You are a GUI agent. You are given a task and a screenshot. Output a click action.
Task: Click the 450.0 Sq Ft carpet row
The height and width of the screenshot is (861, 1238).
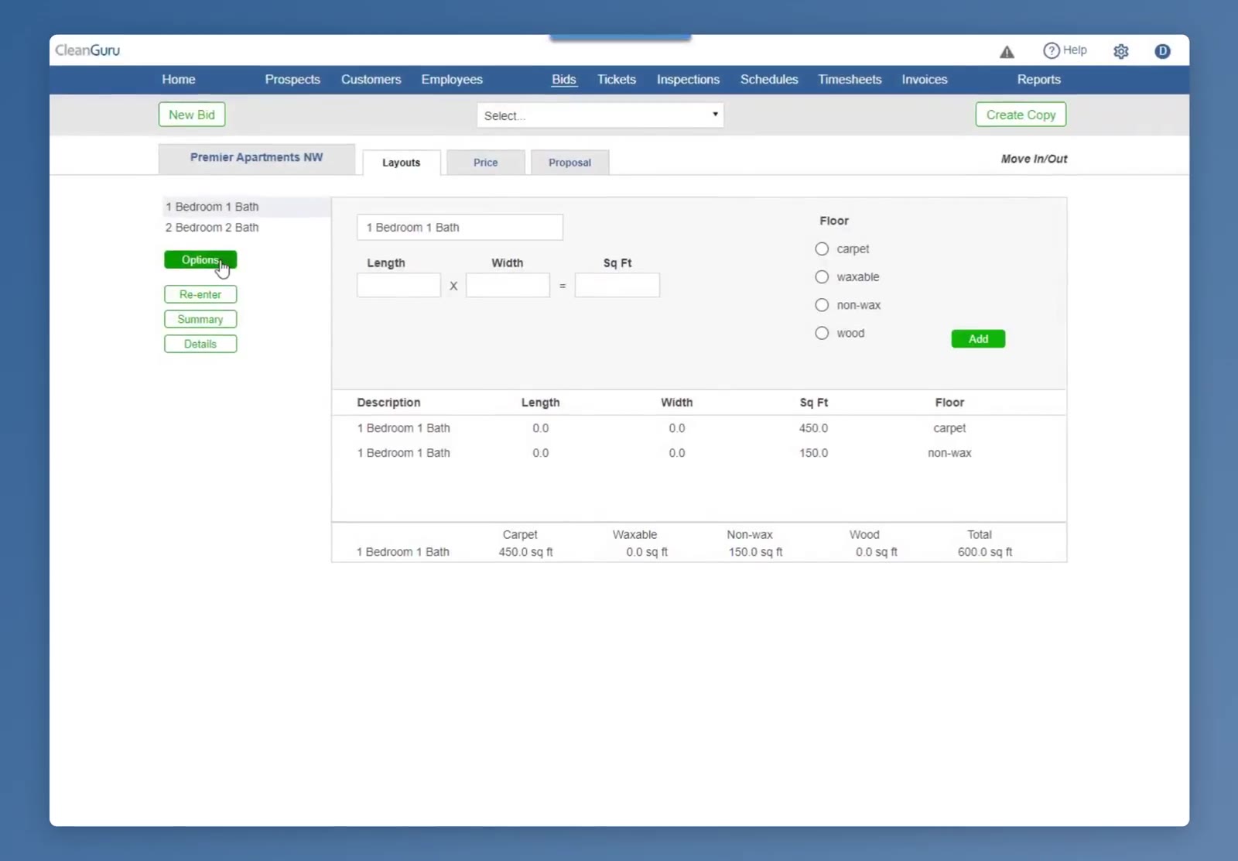tap(699, 428)
